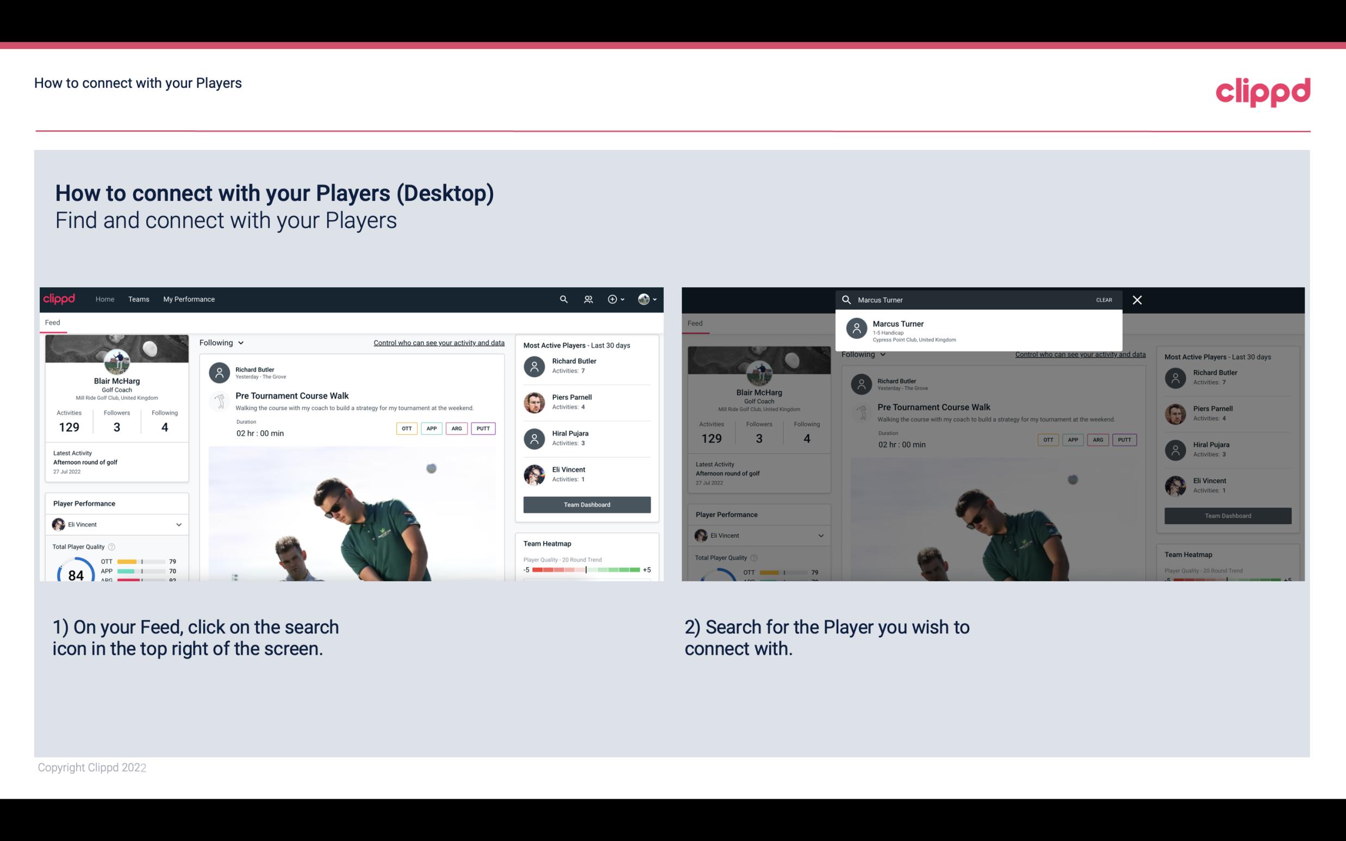The width and height of the screenshot is (1346, 841).
Task: Click the Teams navigation icon
Action: click(x=138, y=298)
